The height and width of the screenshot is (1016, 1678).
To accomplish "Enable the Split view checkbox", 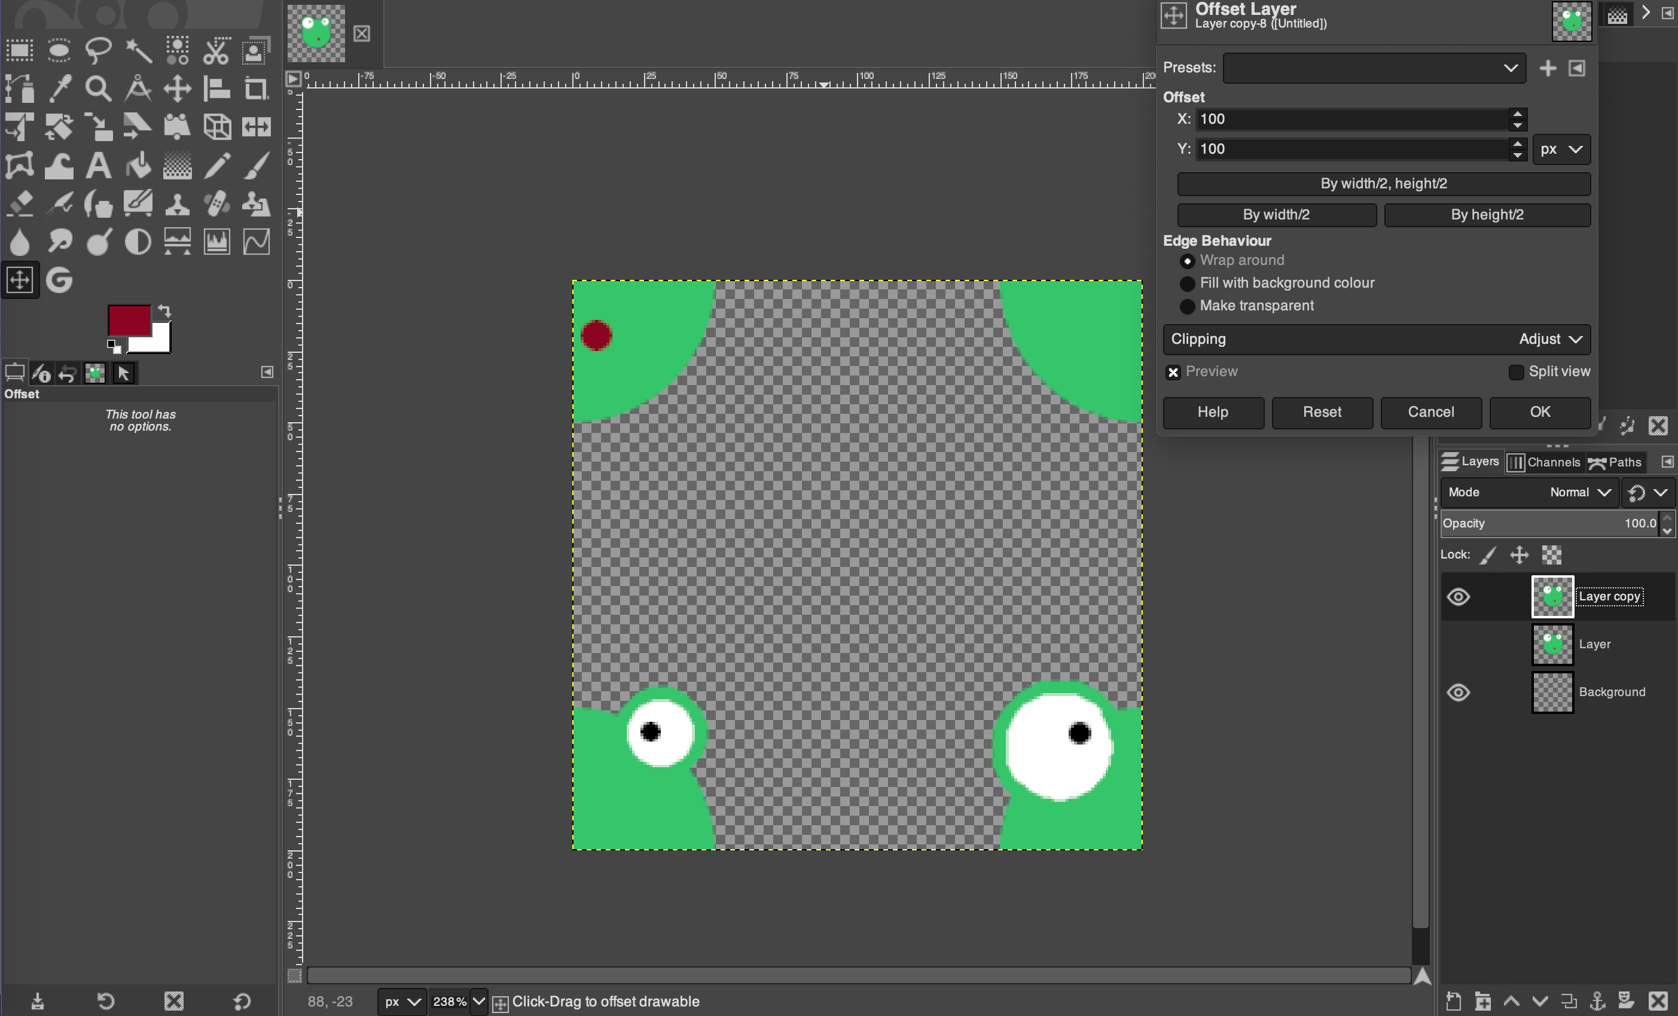I will coord(1516,373).
